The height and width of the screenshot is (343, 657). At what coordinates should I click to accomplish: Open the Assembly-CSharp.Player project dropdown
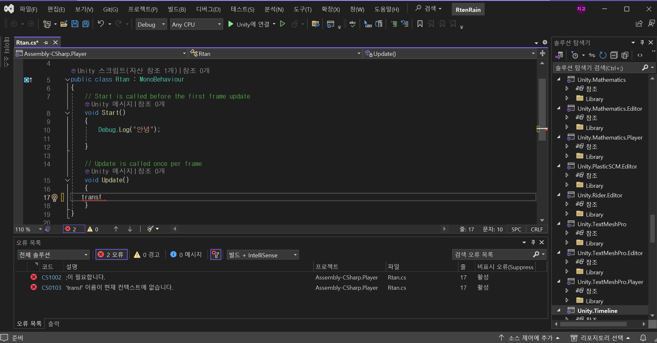point(101,54)
